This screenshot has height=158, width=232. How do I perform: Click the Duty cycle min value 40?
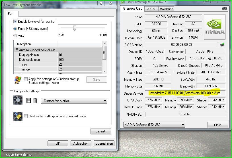click(80, 55)
